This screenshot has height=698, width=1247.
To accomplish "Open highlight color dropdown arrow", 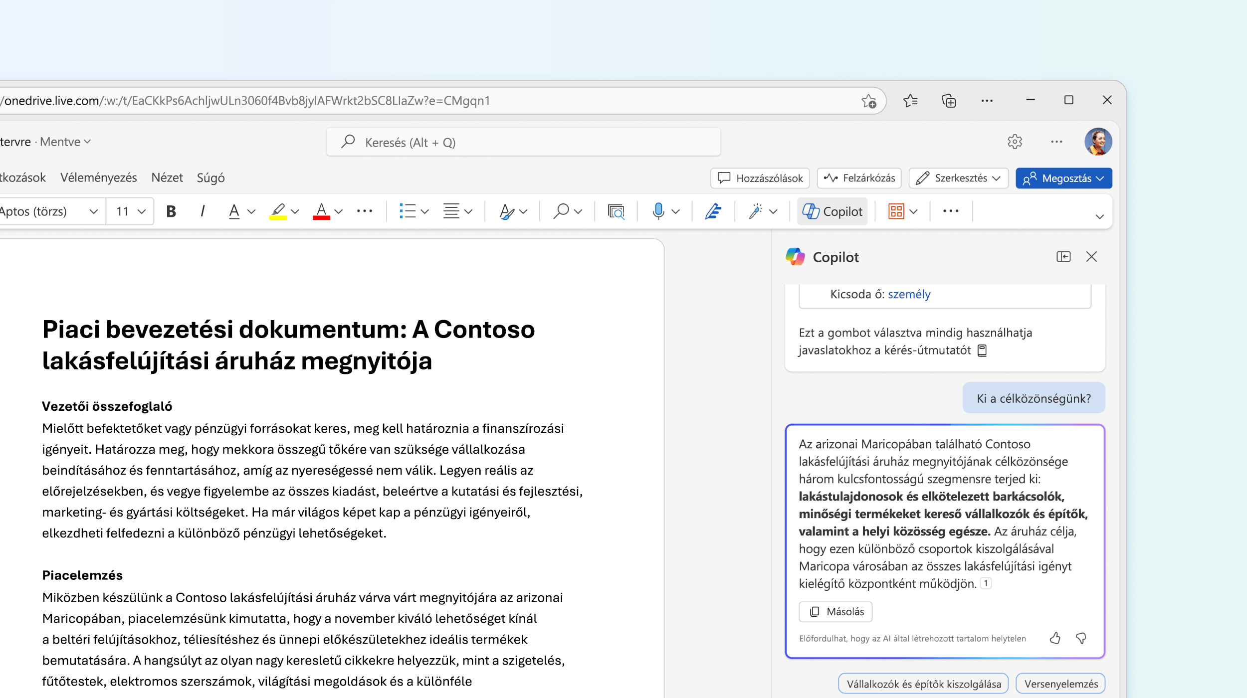I will 295,211.
